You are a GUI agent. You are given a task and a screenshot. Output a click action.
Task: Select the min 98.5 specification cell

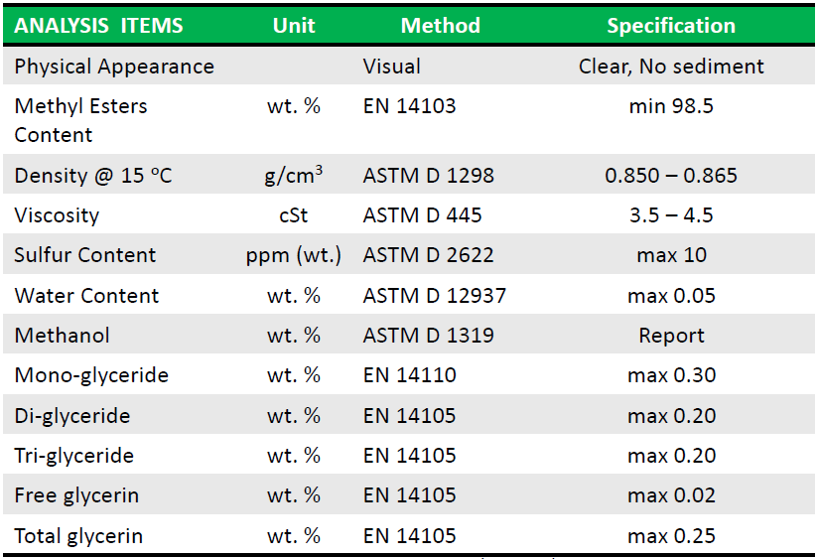tap(671, 106)
